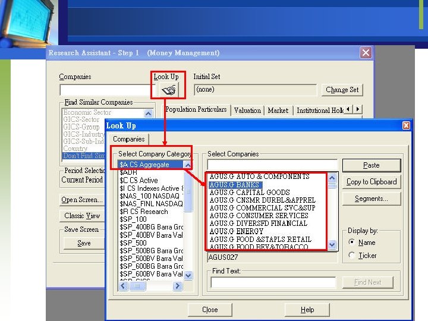Select the Name display radio button
The height and width of the screenshot is (321, 428).
point(351,242)
